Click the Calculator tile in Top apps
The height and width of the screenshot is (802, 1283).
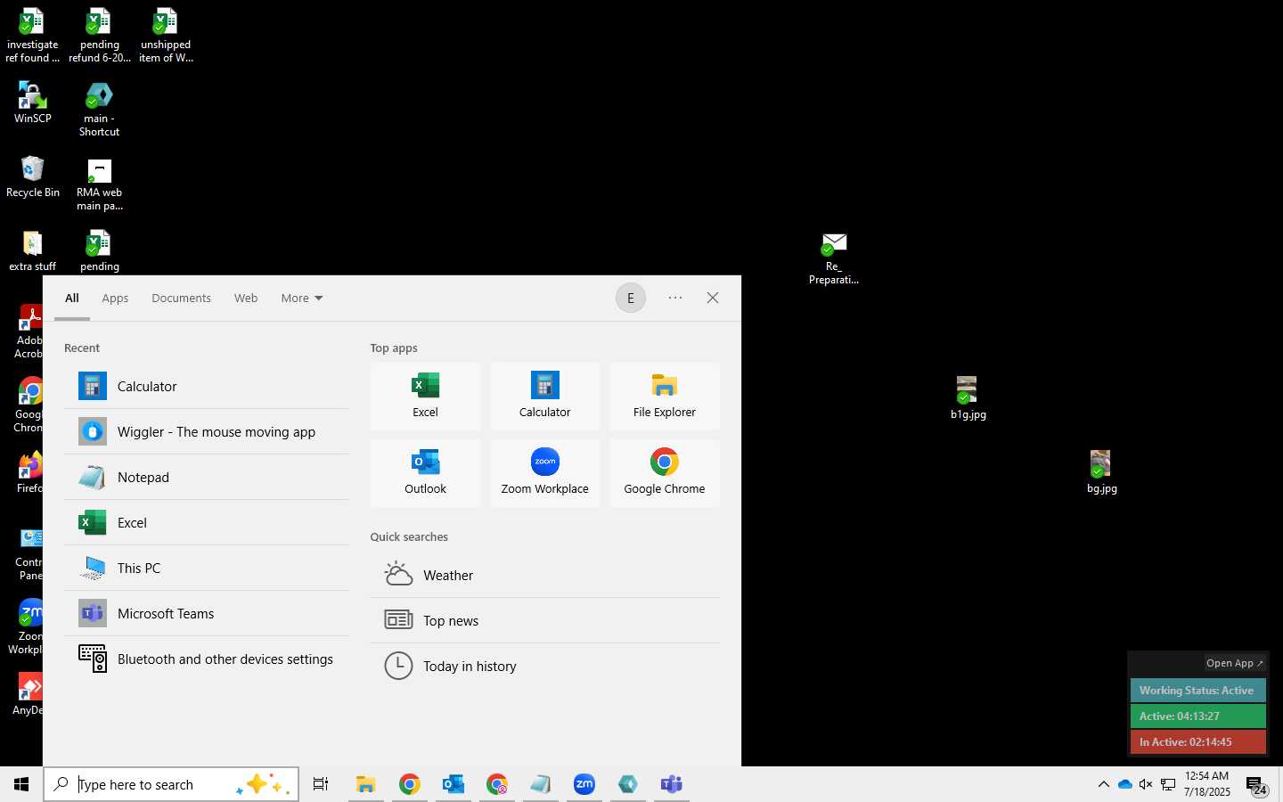point(545,397)
